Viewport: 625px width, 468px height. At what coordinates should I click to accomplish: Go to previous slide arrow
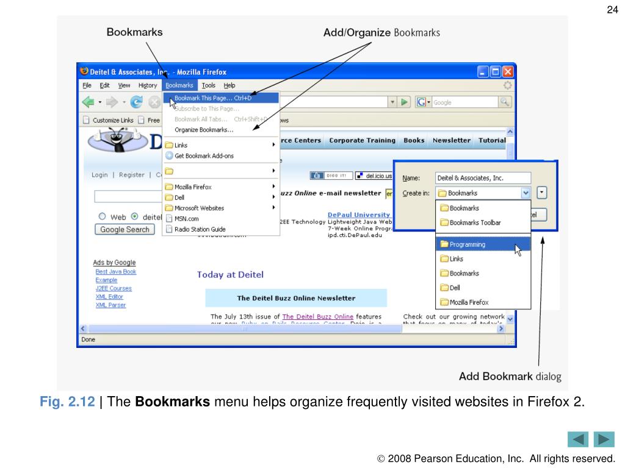578,439
